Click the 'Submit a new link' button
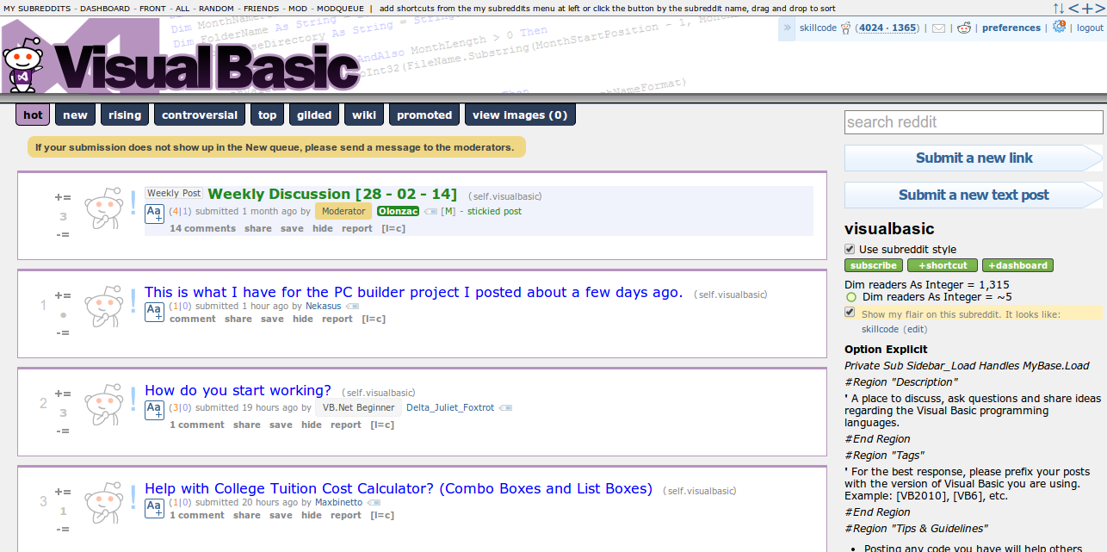 [974, 158]
